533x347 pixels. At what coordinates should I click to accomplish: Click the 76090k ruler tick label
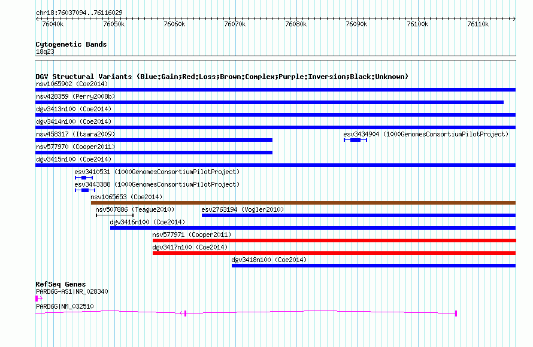[356, 24]
